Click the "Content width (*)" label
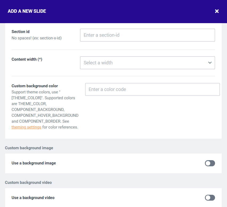Image resolution: width=227 pixels, height=207 pixels. [x=27, y=59]
